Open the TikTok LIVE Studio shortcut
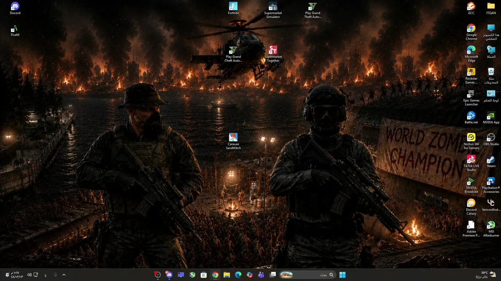 point(471,164)
